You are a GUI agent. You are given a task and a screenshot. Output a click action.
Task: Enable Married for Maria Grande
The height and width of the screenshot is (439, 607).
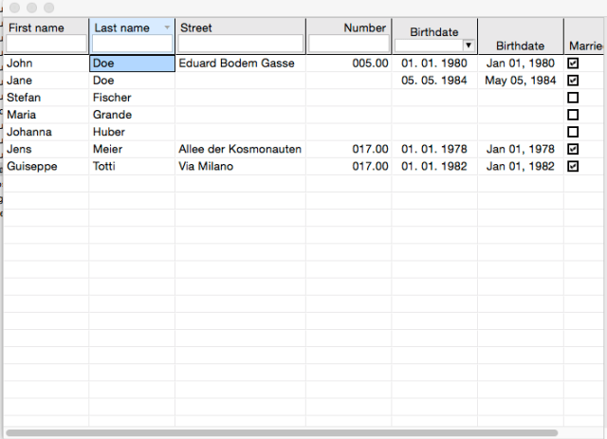(x=573, y=115)
